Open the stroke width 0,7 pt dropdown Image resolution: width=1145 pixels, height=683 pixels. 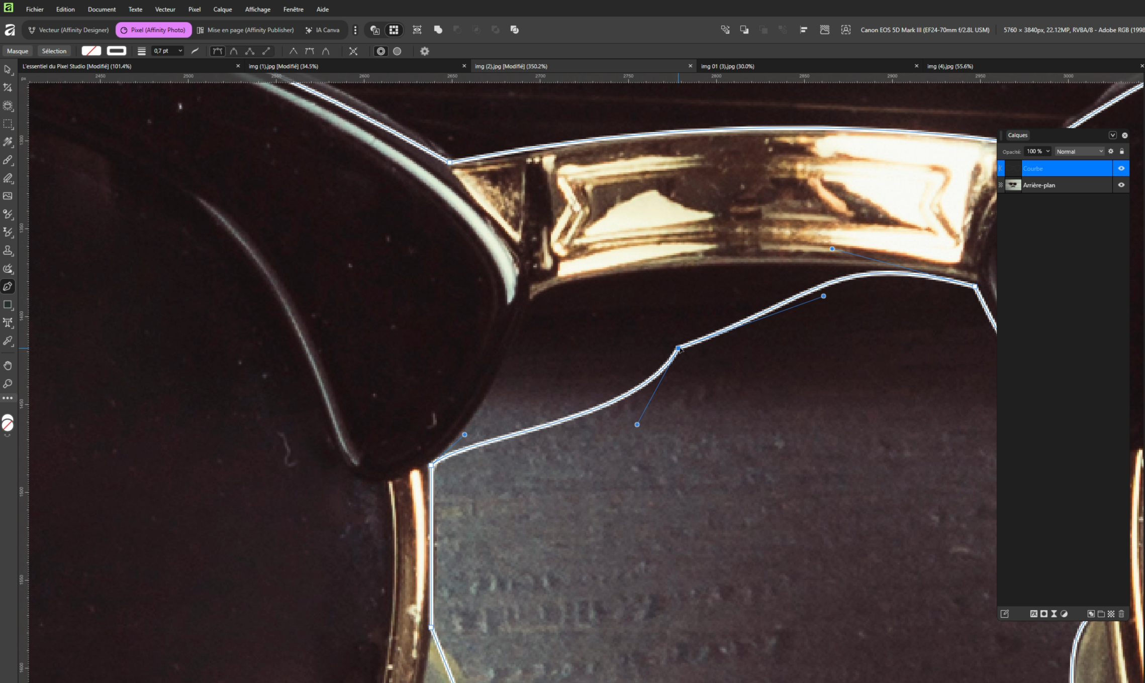click(x=180, y=51)
